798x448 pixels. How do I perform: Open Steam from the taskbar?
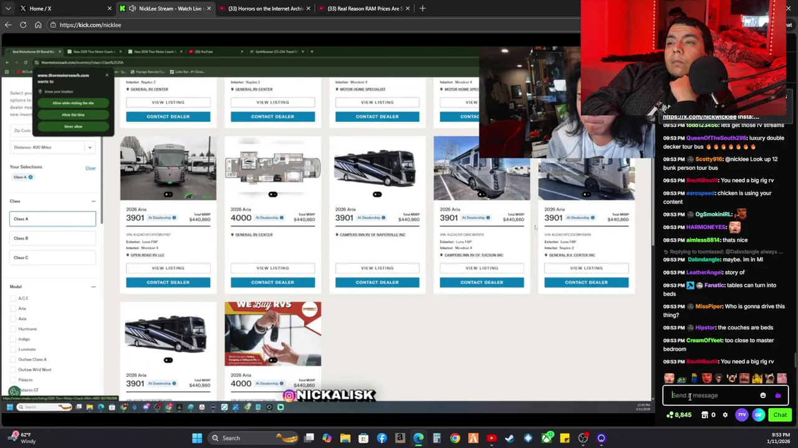(510, 438)
